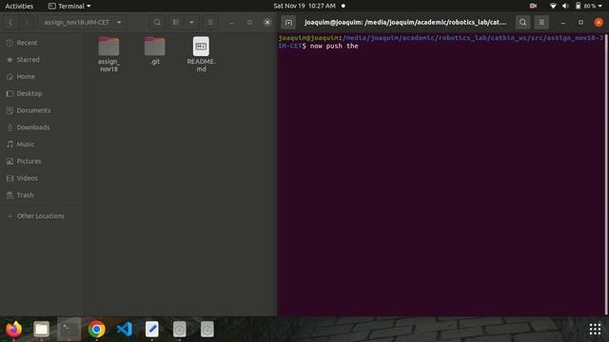This screenshot has height=342, width=609.
Task: Go back in Files navigation
Action: click(x=10, y=22)
